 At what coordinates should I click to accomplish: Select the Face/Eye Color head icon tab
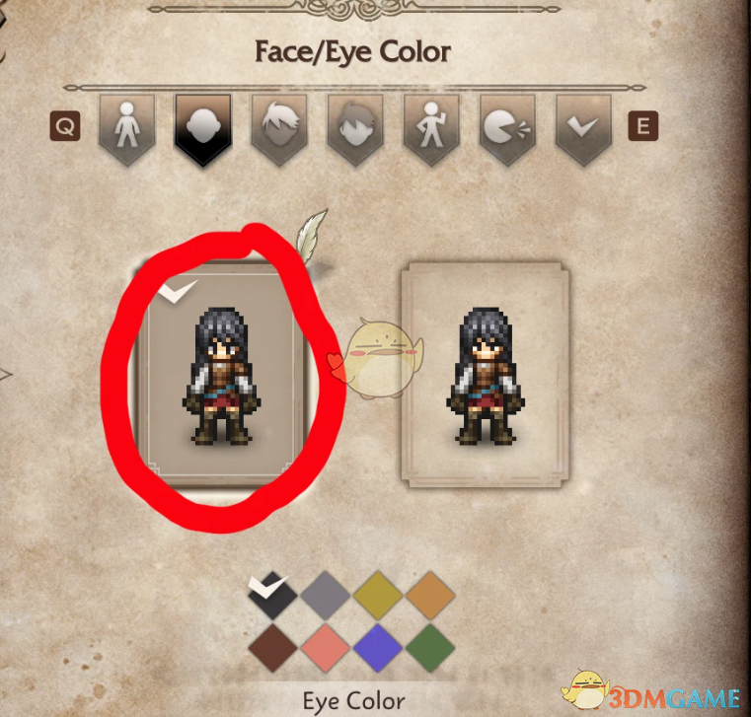point(203,130)
